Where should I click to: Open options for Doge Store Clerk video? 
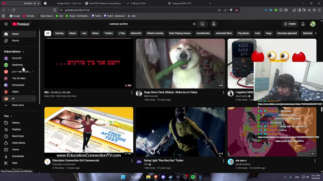click(x=223, y=93)
